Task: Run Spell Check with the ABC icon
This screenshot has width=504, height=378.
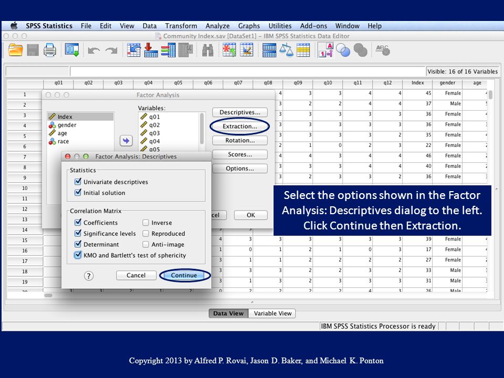Action: 383,50
